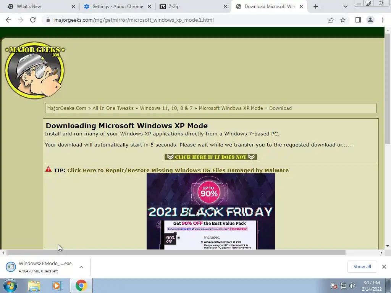Click the 'Click here if it does not' button

211,157
